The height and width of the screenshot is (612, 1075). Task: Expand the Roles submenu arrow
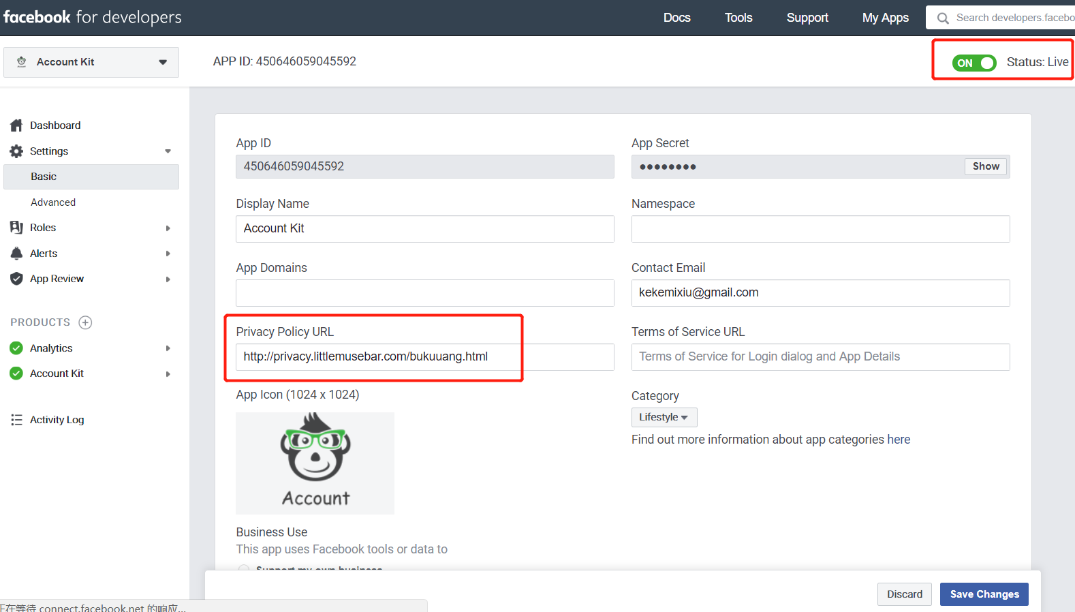(x=168, y=228)
